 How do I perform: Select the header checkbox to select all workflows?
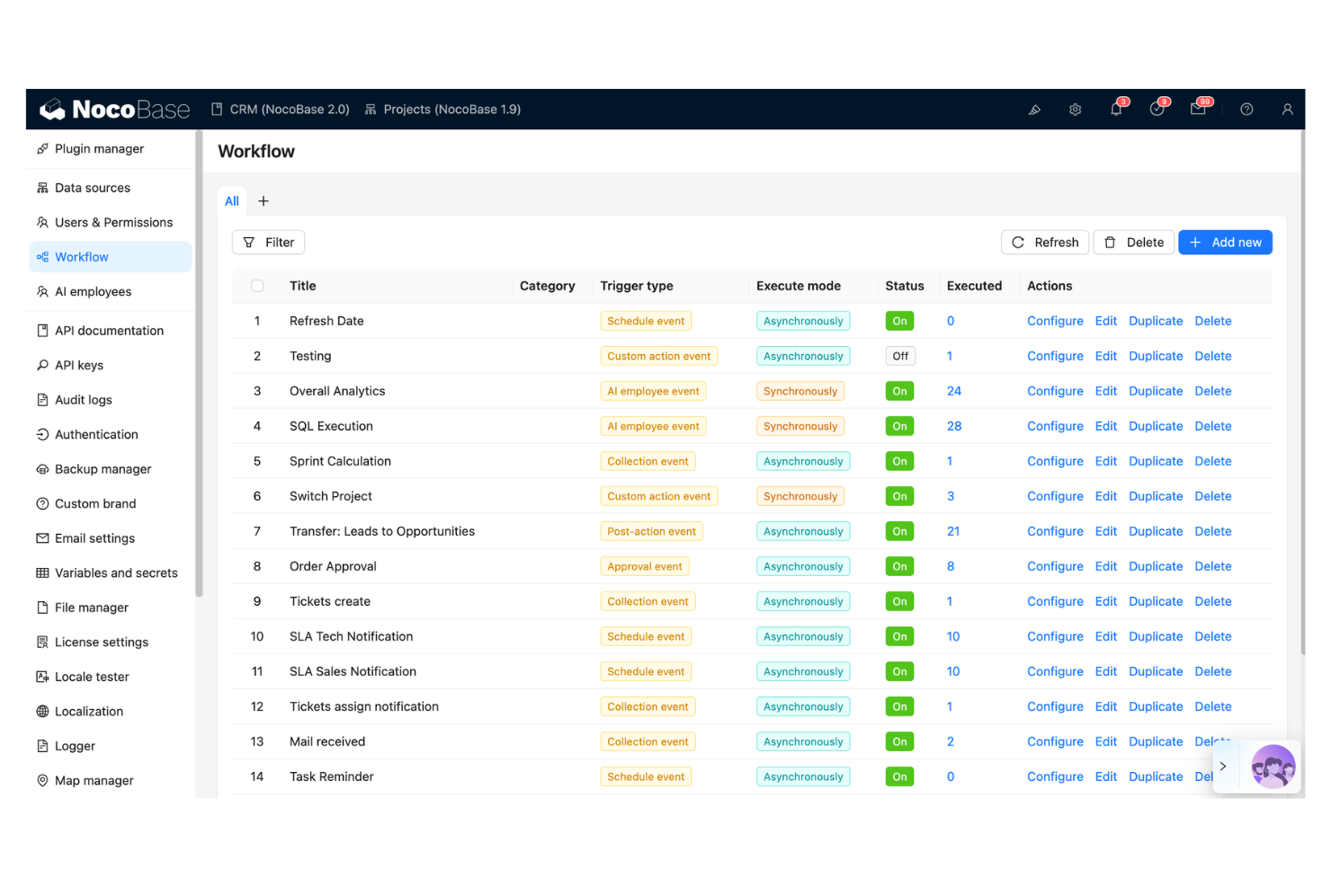(257, 285)
